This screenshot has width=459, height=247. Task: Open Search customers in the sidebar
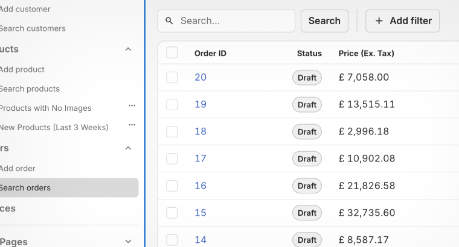[x=33, y=28]
